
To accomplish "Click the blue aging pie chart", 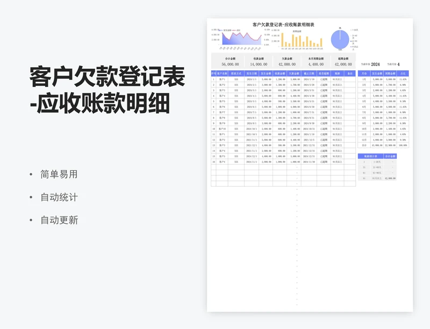I will [340, 39].
